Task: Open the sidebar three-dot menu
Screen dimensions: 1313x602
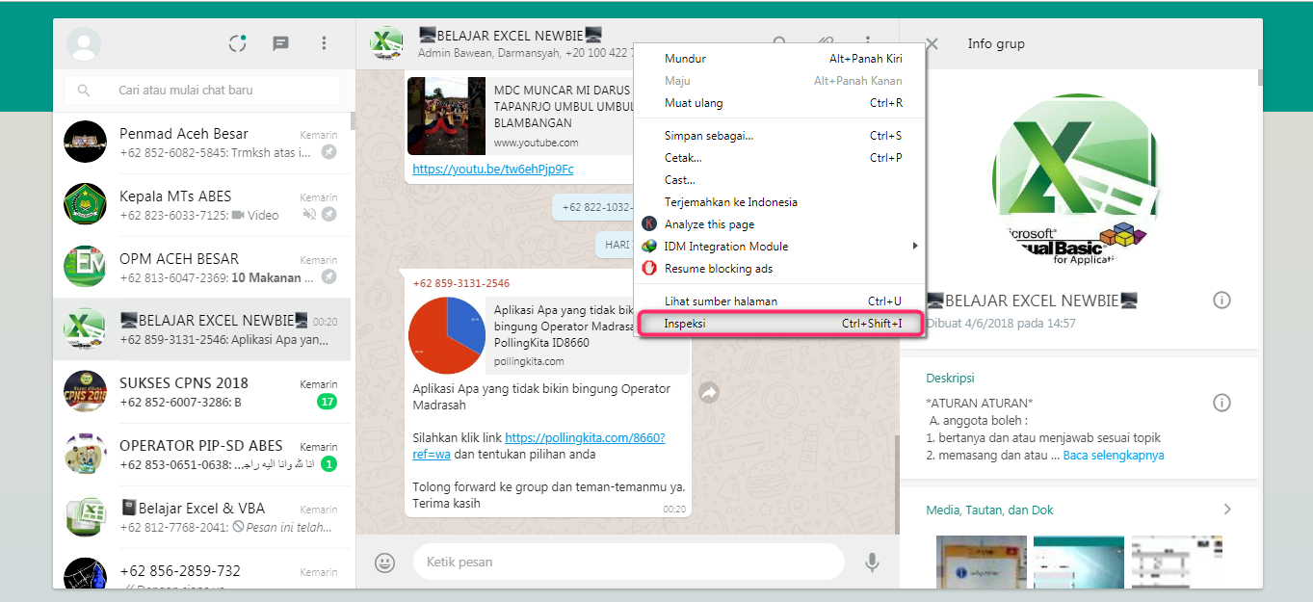Action: pos(325,43)
